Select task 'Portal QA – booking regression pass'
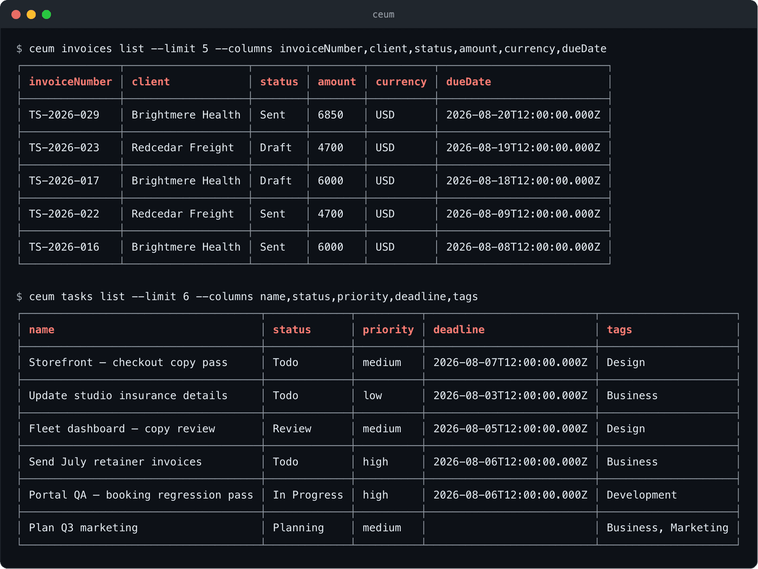The image size is (758, 569). click(141, 495)
